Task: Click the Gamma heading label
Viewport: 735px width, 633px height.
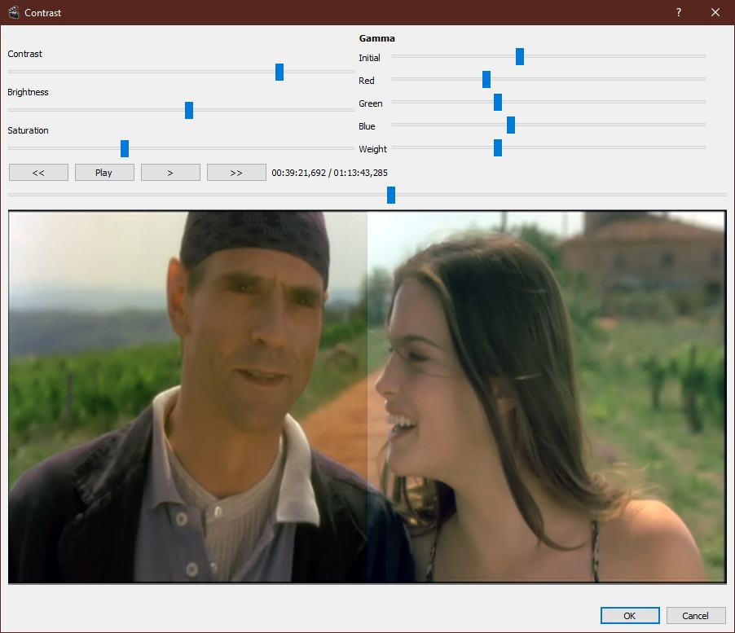Action: tap(377, 38)
